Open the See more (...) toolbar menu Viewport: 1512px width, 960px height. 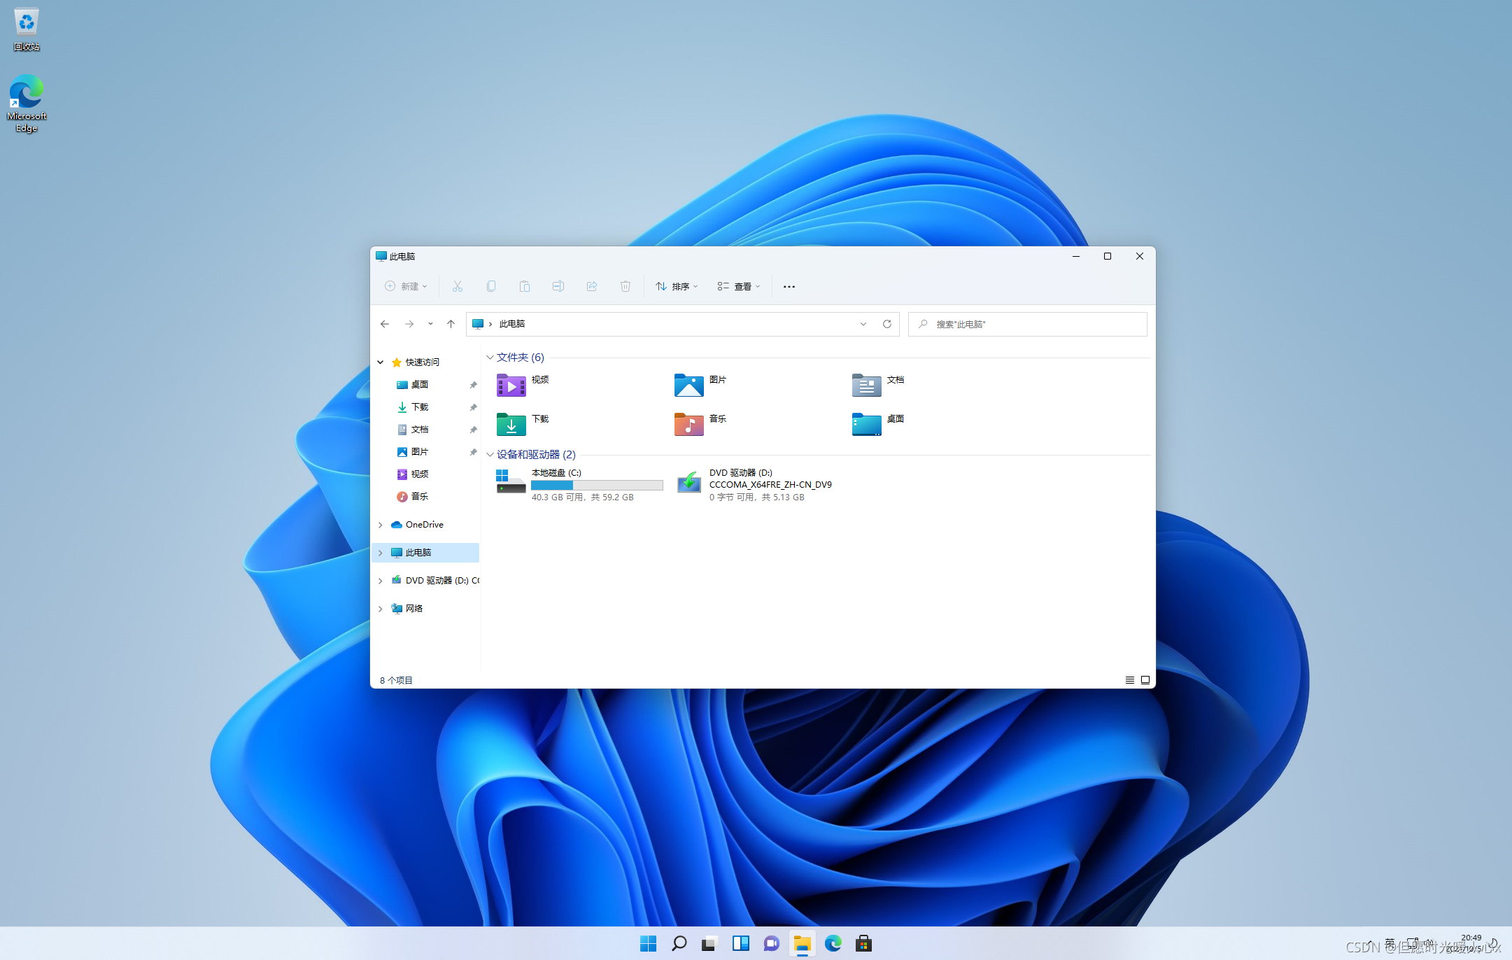tap(789, 286)
